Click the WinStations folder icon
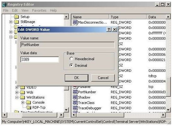This screenshot has width=173, height=126. coord(23,97)
